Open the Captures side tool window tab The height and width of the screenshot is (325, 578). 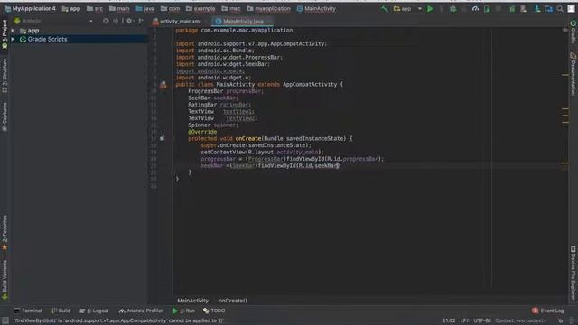point(5,117)
